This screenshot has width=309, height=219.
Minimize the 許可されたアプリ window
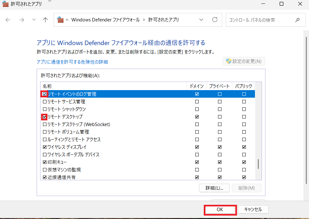263,4
